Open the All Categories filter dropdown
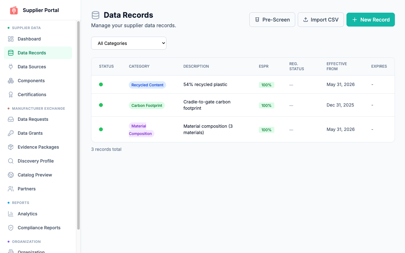Screen dimensions: 405x253 [x=129, y=43]
